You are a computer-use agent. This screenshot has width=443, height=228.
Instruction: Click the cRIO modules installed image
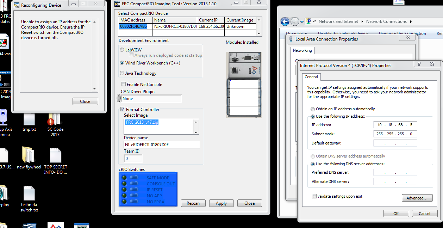pos(244,85)
